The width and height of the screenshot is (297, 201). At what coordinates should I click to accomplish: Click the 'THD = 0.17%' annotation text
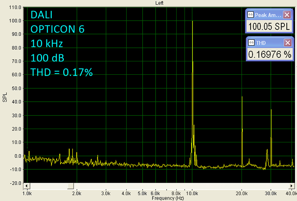(61, 72)
